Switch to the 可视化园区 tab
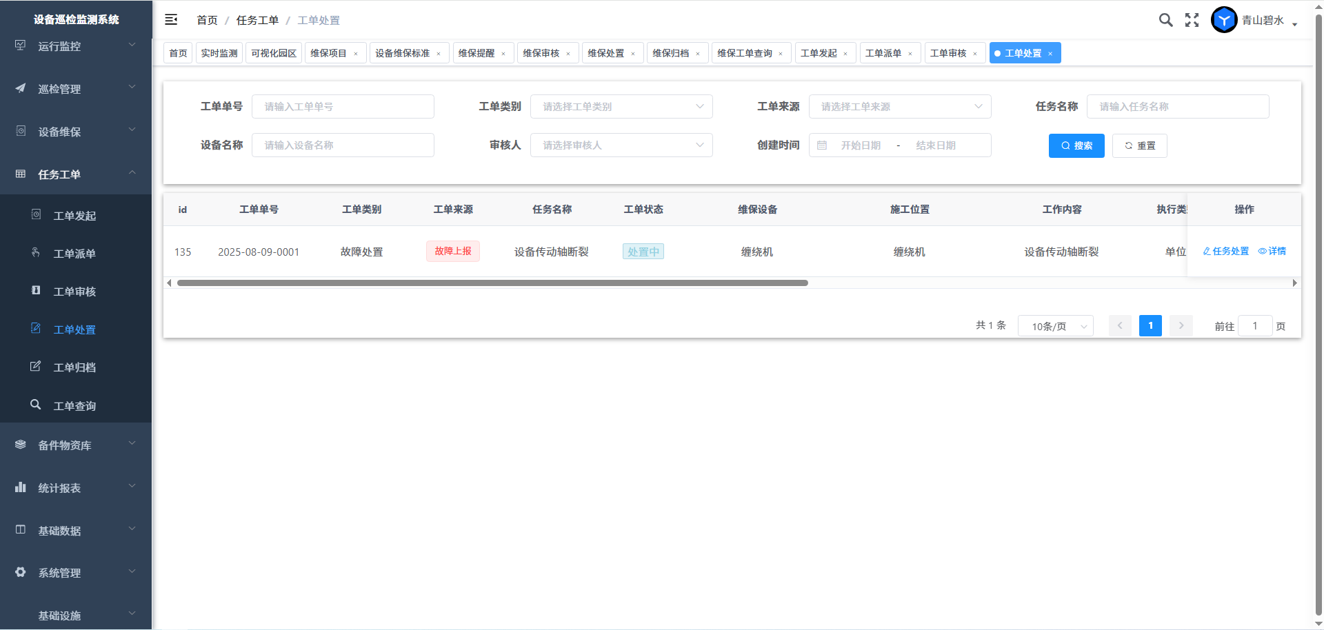Image resolution: width=1324 pixels, height=630 pixels. [x=274, y=53]
